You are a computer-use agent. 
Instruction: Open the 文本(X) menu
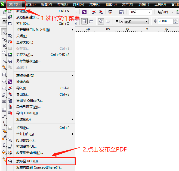127,4
